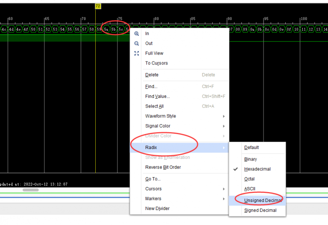Set radix to Binary
328x225 pixels.
coord(251,159)
